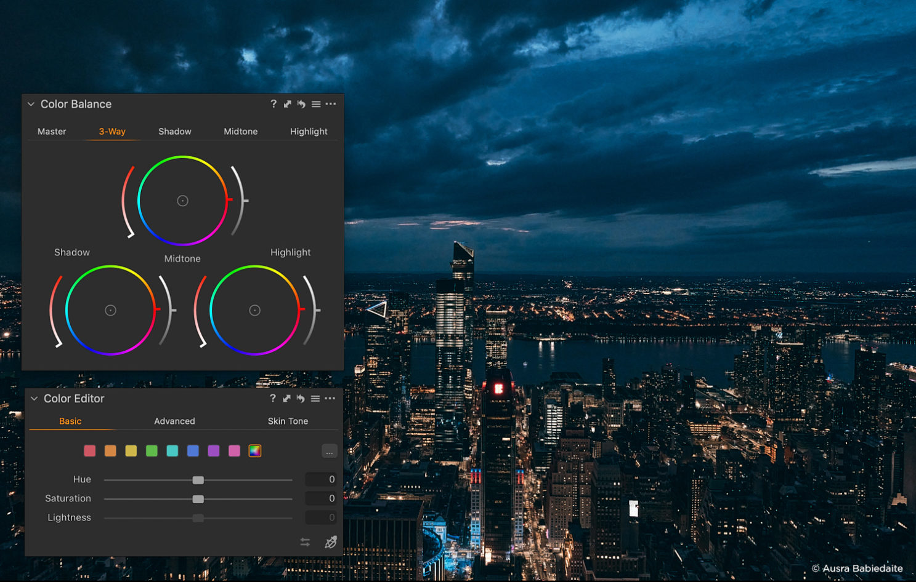916x582 pixels.
Task: Click the Color Editor reset arrow
Action: point(301,399)
